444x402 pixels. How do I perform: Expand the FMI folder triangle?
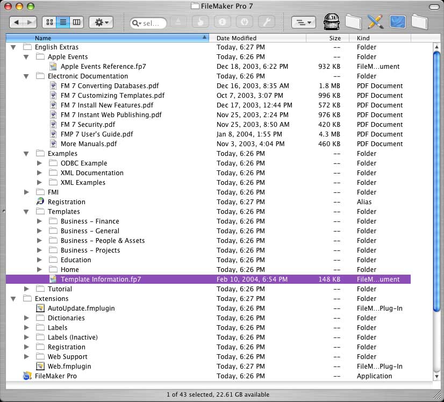coord(26,192)
